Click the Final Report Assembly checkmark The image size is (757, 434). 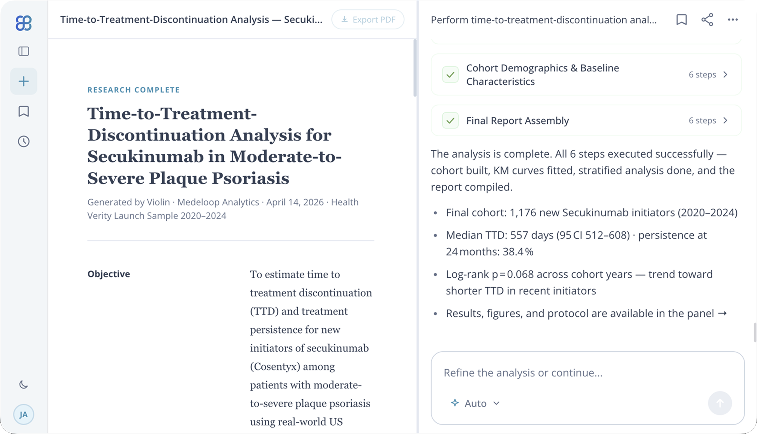[x=450, y=121]
